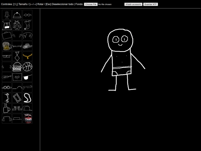
Task: Pick the line with dome cap accessory
Action: [17, 88]
